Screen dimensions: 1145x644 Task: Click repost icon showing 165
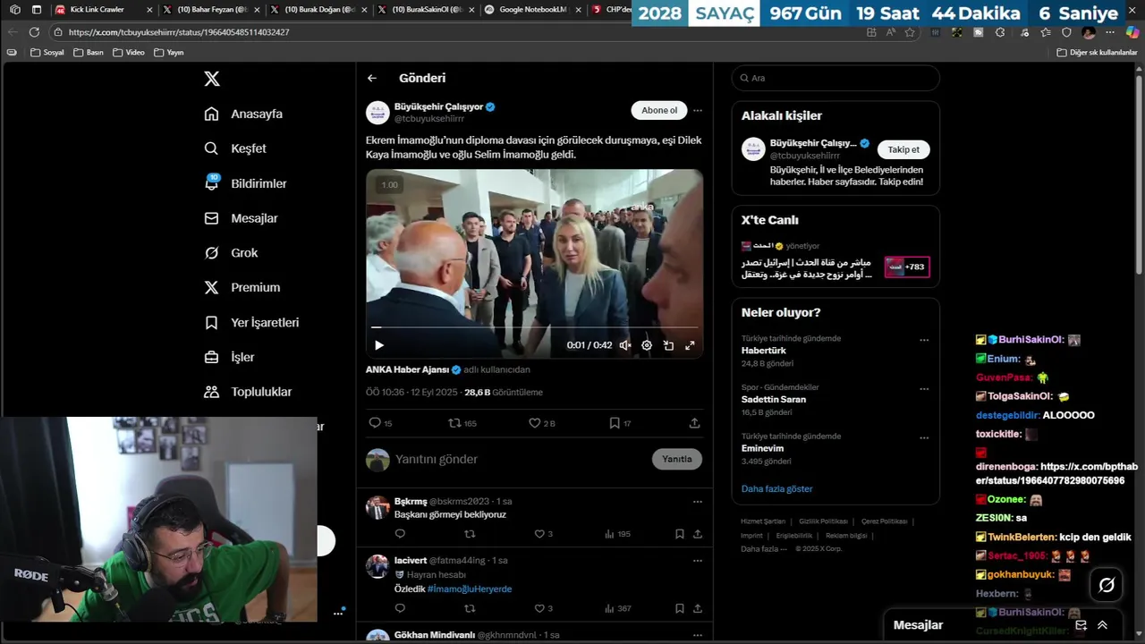pyautogui.click(x=462, y=423)
